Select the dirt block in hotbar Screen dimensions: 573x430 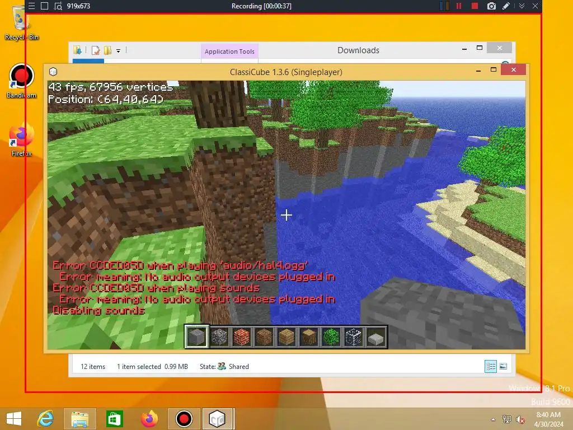coord(264,336)
